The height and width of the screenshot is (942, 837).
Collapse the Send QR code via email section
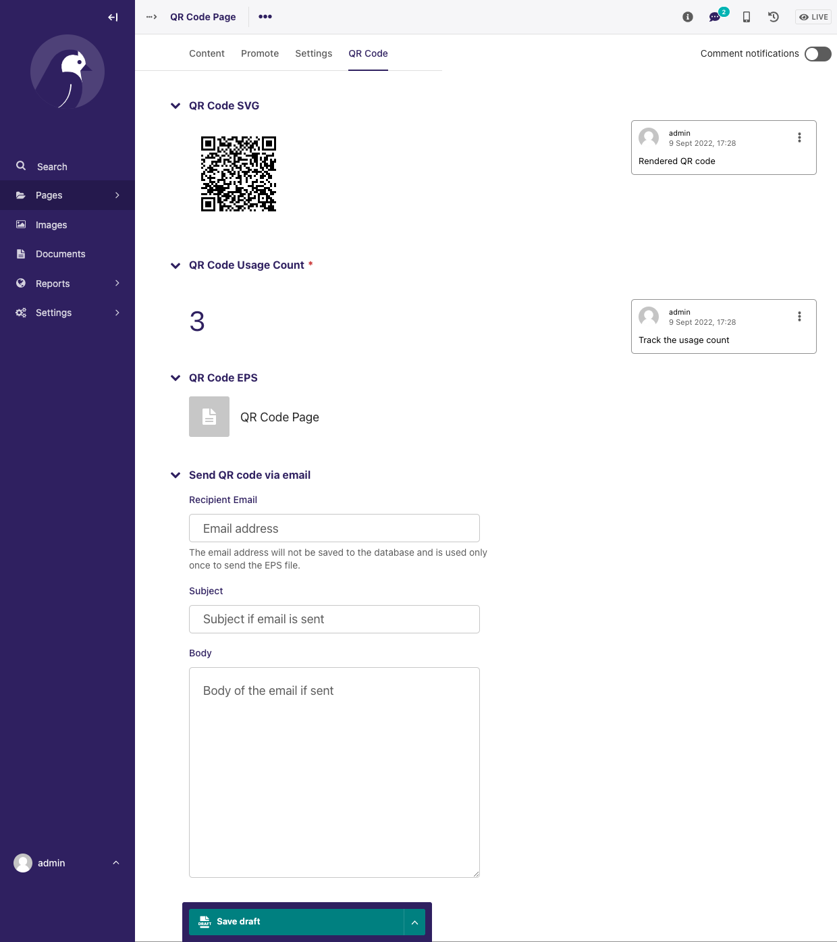[175, 475]
